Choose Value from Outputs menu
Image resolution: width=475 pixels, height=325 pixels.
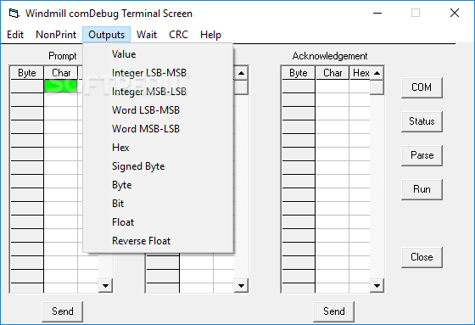point(158,54)
